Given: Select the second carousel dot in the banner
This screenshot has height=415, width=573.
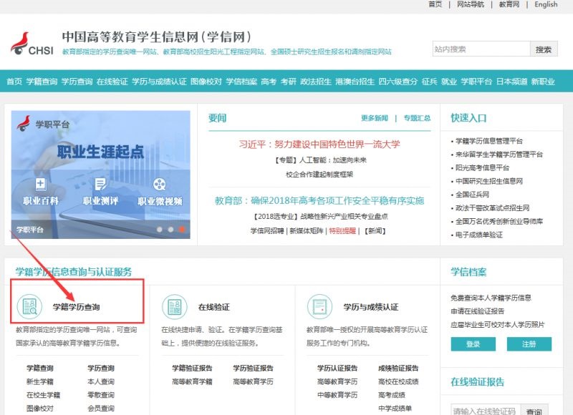Looking at the screenshot, I should pyautogui.click(x=170, y=229).
